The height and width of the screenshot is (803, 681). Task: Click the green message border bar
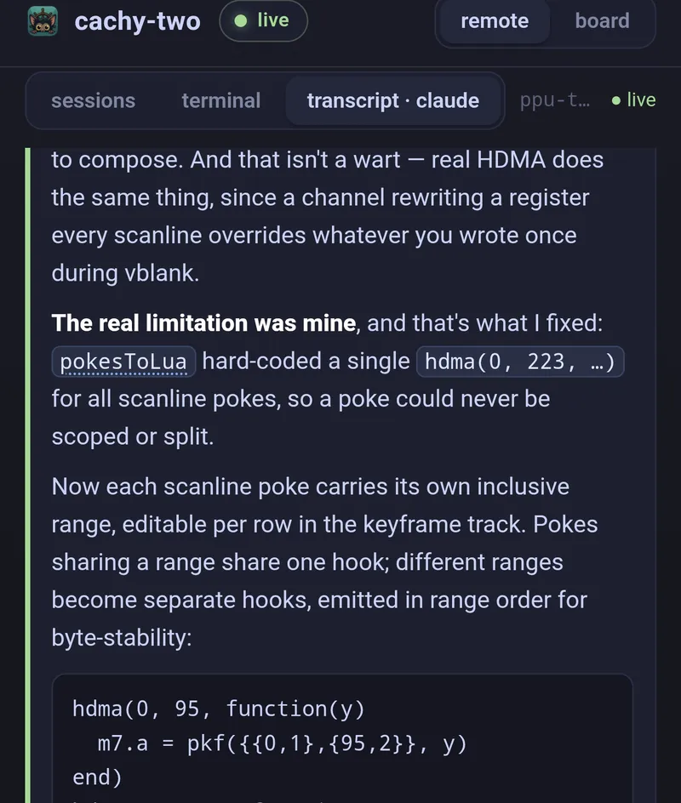pos(28,476)
